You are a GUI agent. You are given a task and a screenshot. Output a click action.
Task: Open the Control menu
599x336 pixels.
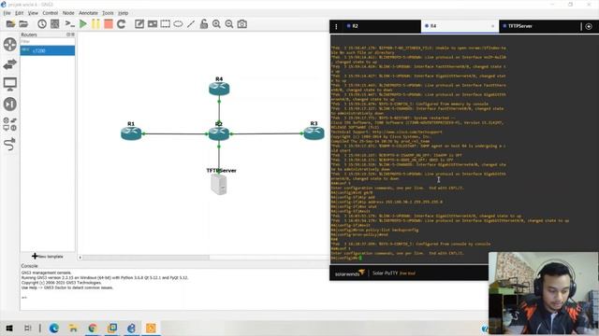click(50, 13)
